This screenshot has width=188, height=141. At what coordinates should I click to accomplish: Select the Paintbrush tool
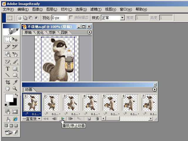[15, 62]
